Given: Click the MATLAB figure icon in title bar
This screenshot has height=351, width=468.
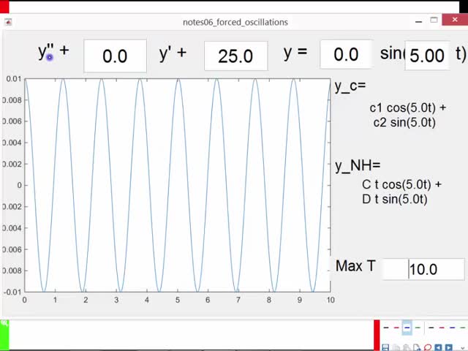Looking at the screenshot, I should tap(8, 22).
